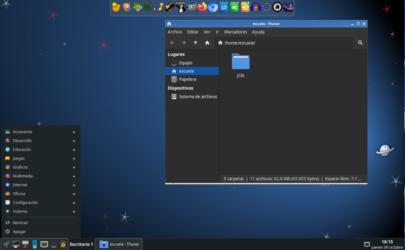Viewport: 405px width, 250px height.
Task: Open the rocket launcher menu in taskbar
Action: pyautogui.click(x=6, y=244)
